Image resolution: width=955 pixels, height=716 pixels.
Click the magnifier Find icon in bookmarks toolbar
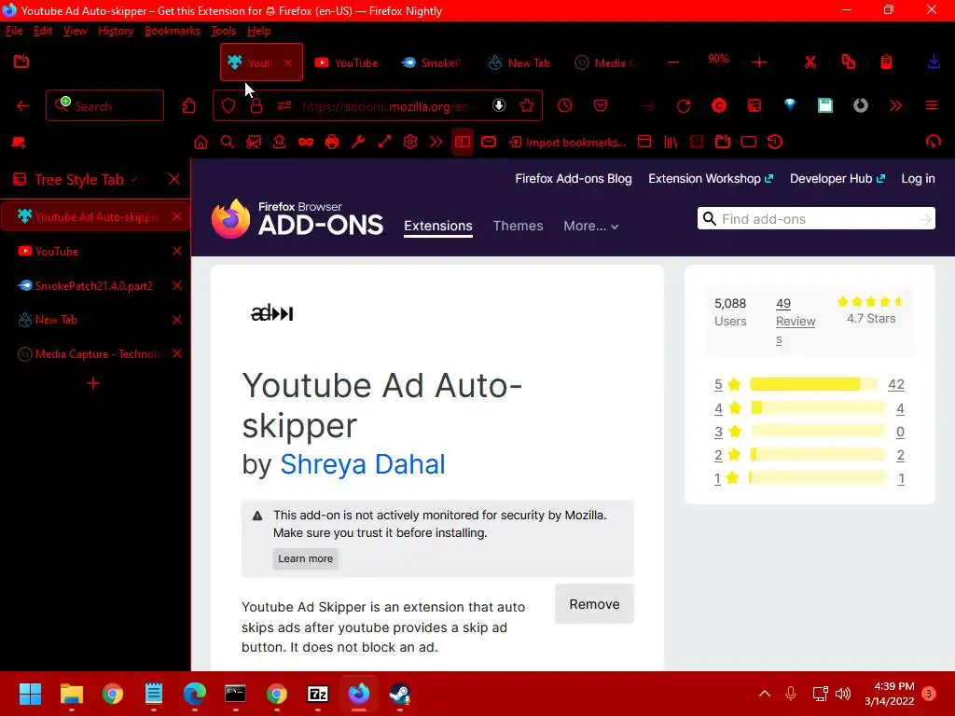pyautogui.click(x=228, y=143)
